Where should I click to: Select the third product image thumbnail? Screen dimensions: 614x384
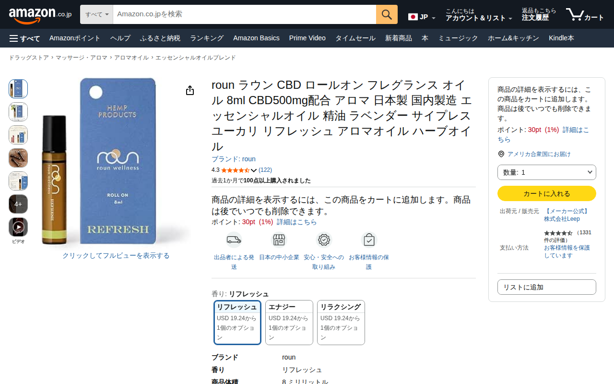tap(18, 135)
